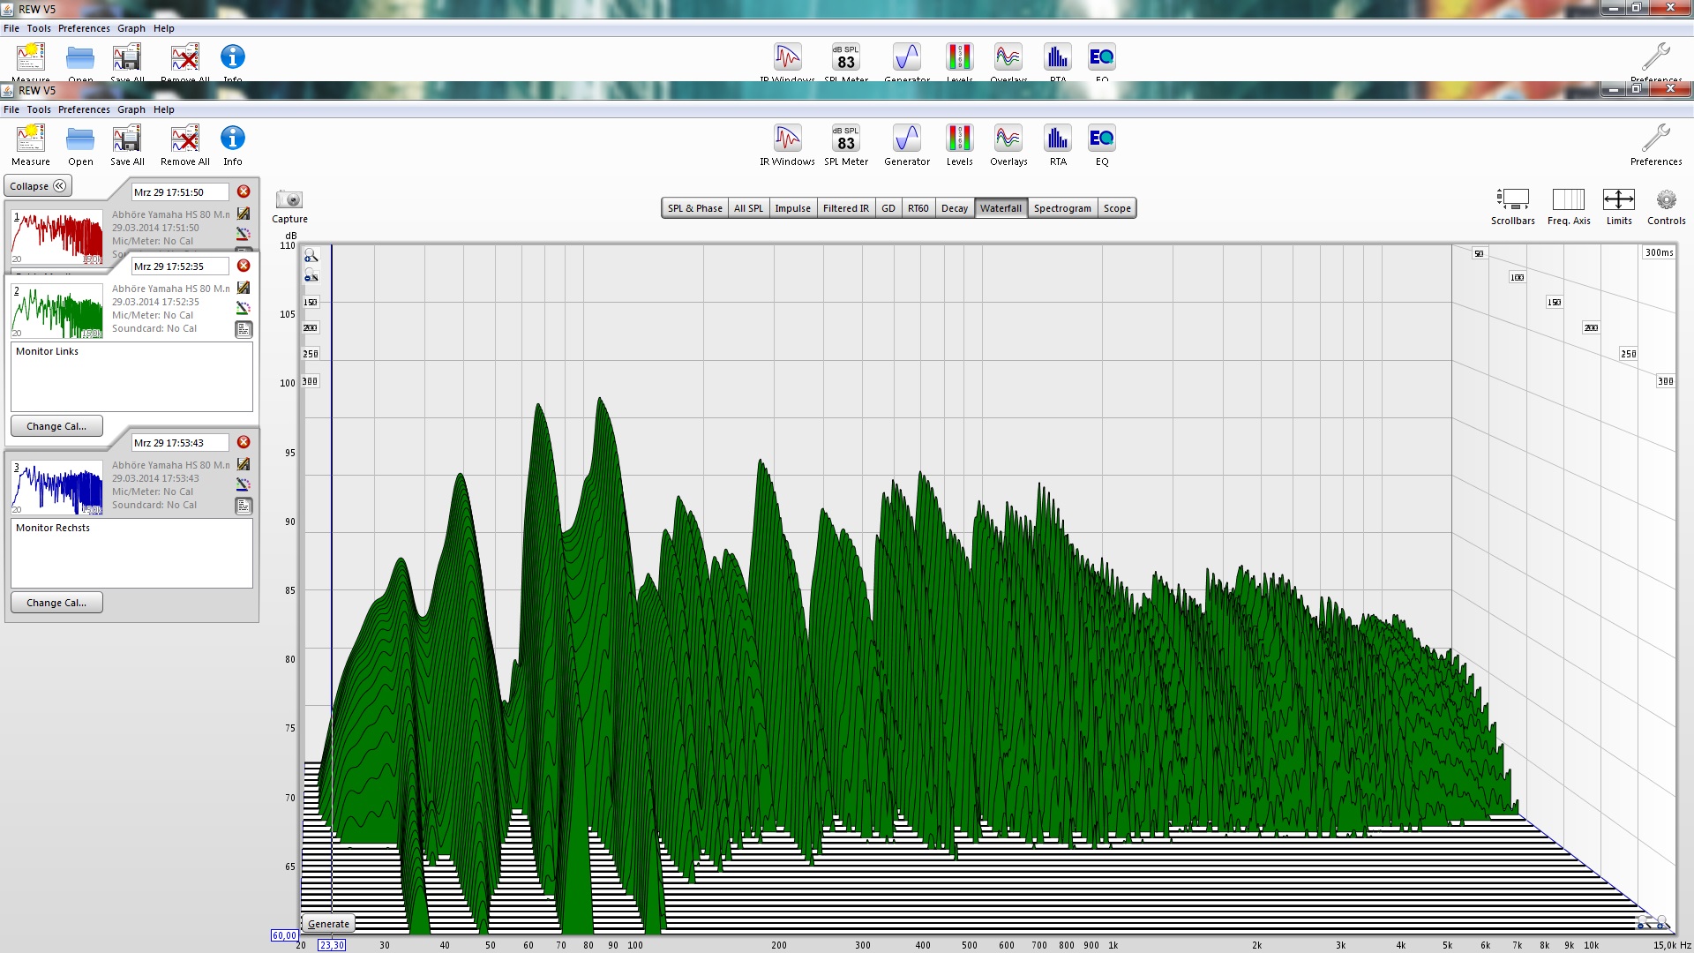The width and height of the screenshot is (1694, 953).
Task: Switch to RT60 tab
Action: point(918,208)
